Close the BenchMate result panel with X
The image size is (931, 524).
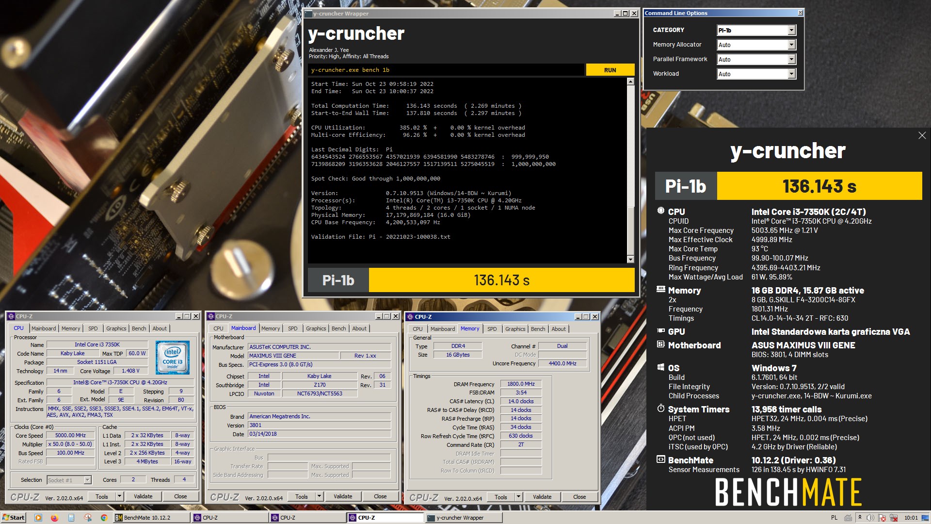click(922, 135)
